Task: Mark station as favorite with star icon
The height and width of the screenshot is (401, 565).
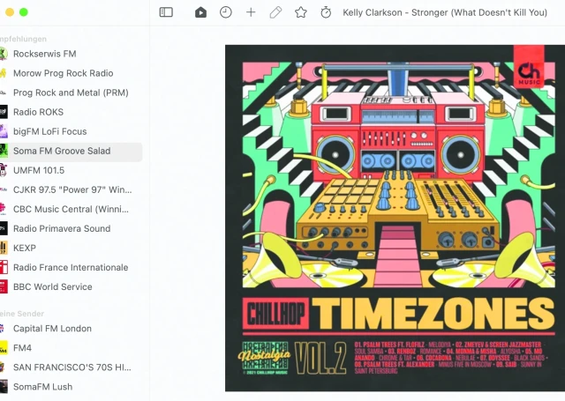Action: pyautogui.click(x=301, y=12)
